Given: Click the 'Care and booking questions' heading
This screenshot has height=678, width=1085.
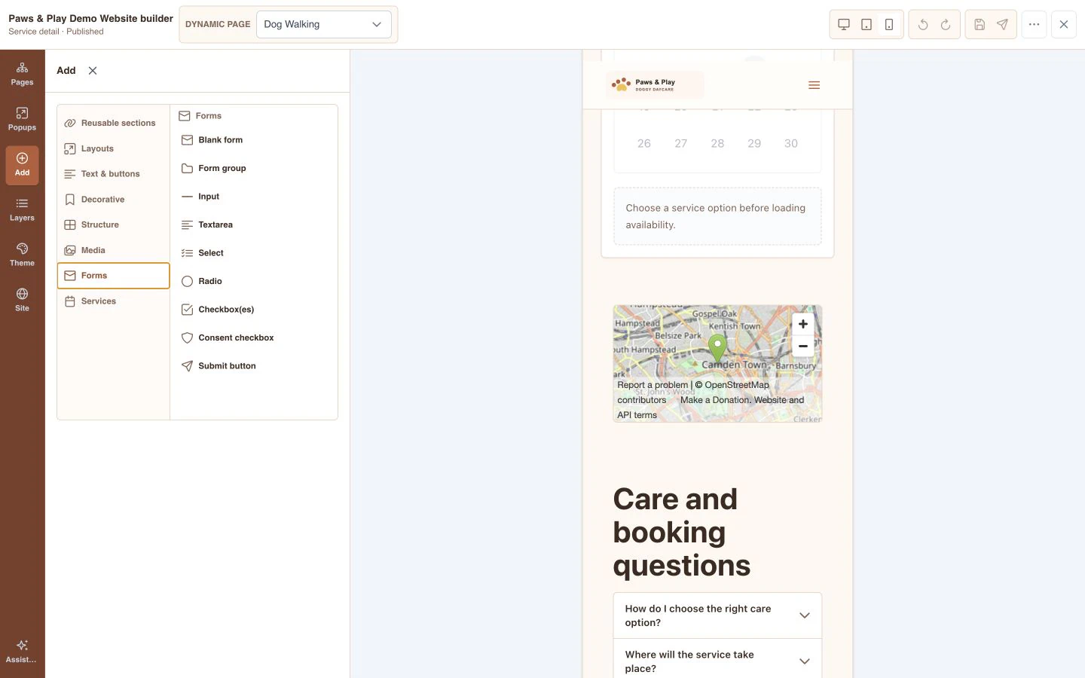Looking at the screenshot, I should point(682,532).
